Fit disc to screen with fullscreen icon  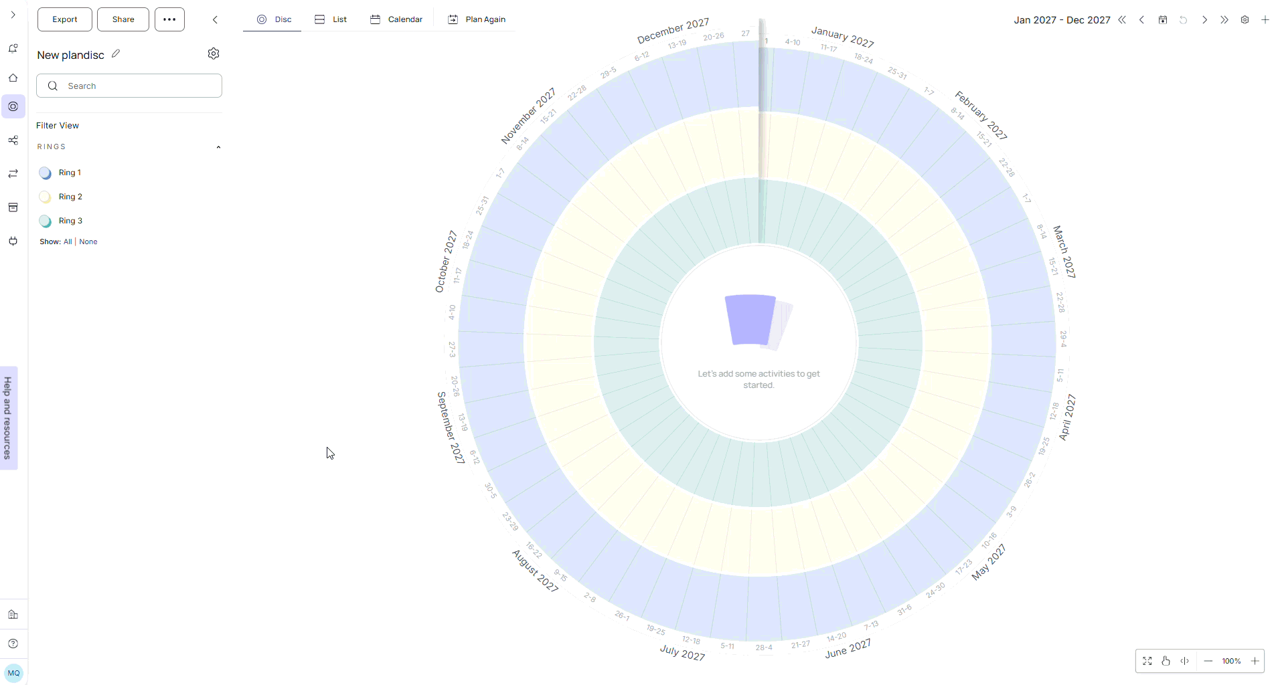[x=1147, y=661]
